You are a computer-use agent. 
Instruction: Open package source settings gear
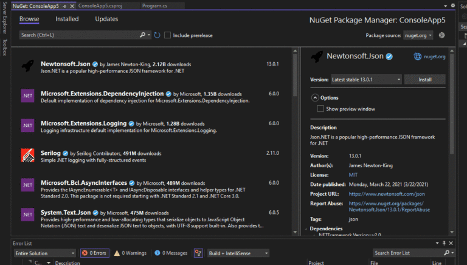point(442,35)
